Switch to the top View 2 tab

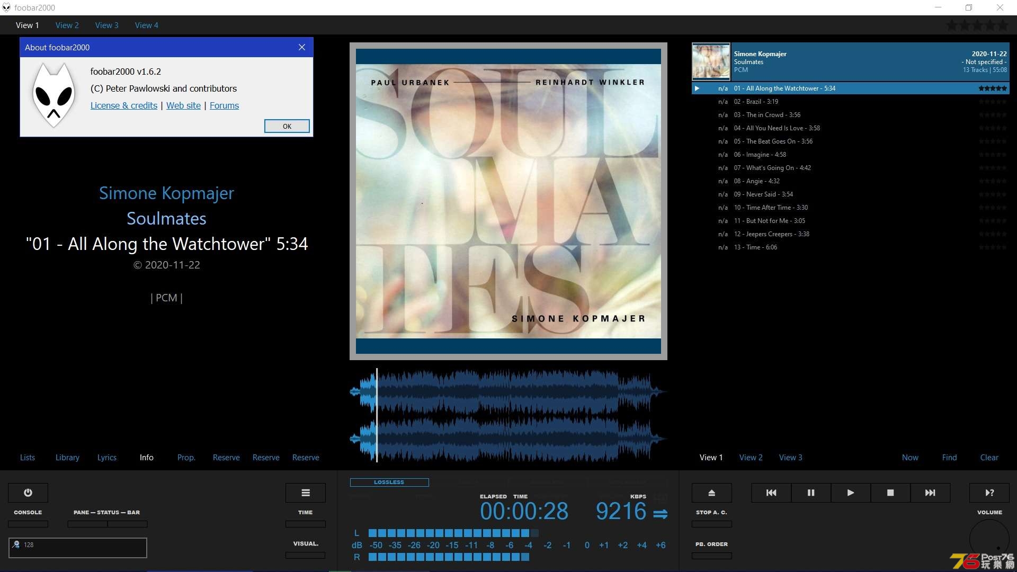(67, 25)
